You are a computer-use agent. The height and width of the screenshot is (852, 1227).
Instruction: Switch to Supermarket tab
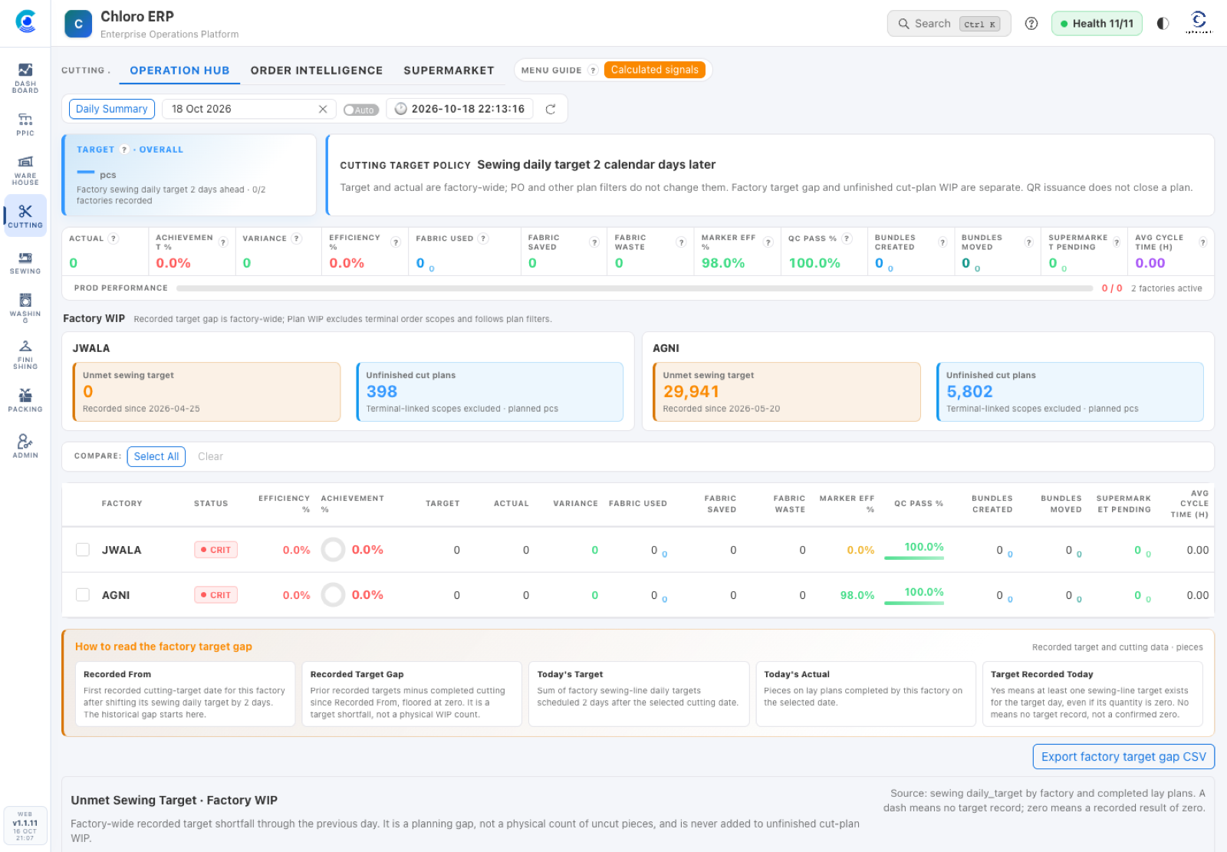pos(449,71)
